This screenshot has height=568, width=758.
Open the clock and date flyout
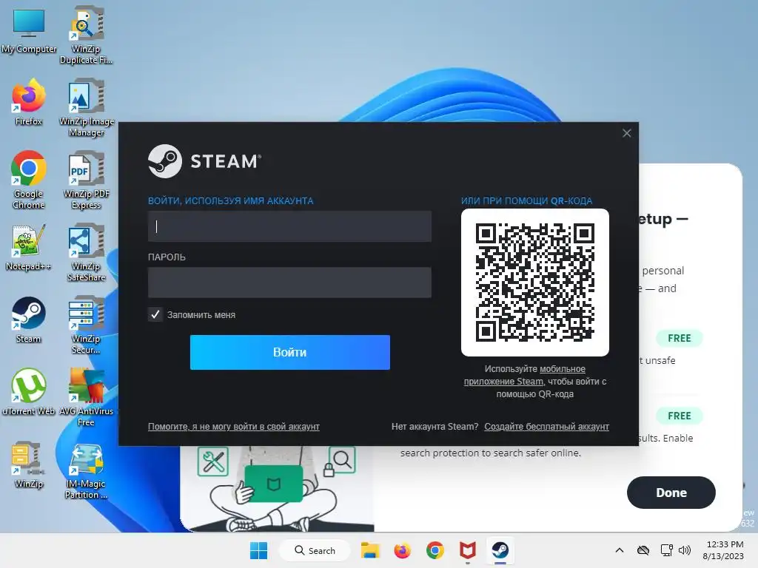pyautogui.click(x=723, y=550)
